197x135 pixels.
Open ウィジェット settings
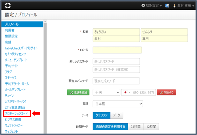(12, 131)
